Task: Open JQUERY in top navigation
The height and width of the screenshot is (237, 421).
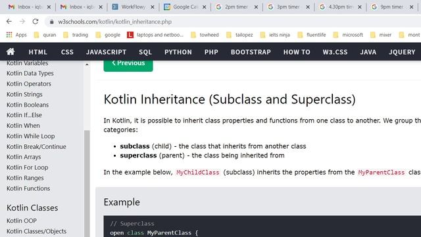Action: (402, 52)
